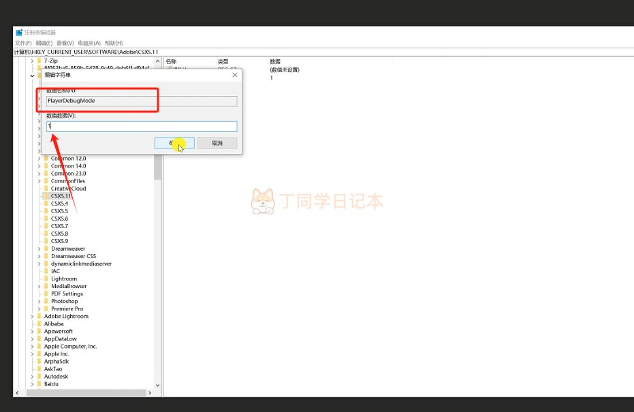Image resolution: width=634 pixels, height=412 pixels.
Task: Click the folder icon beside Autodesk
Action: pos(39,377)
